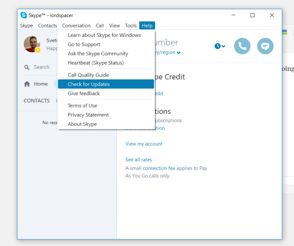Image resolution: width=294 pixels, height=246 pixels.
Task: Click the connection fee link
Action: point(159,168)
